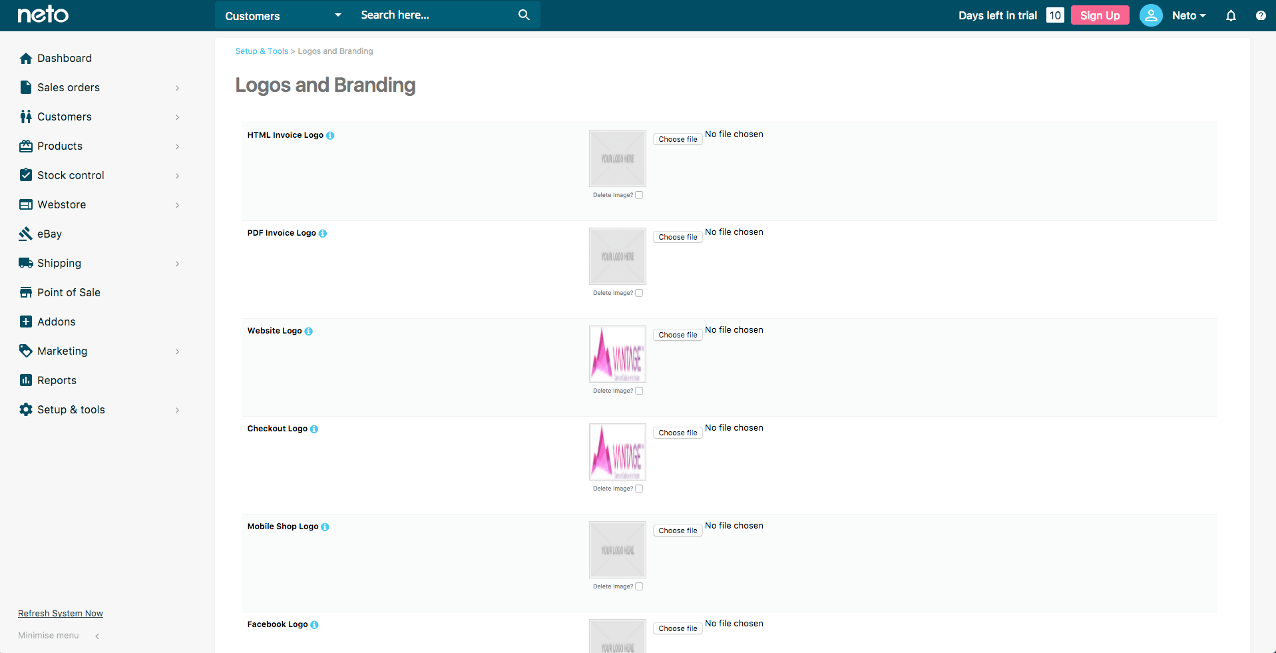Viewport: 1276px width, 653px height.
Task: Open Reports menu item
Action: [x=57, y=380]
